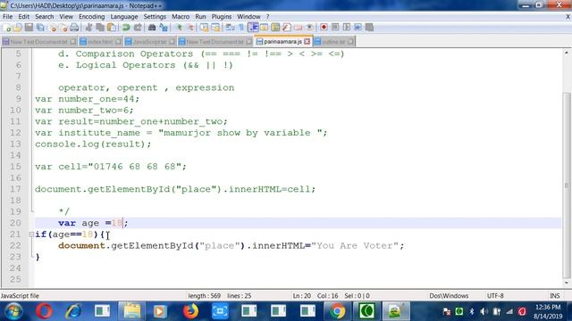The image size is (572, 321).
Task: Open the Search menu
Action: pyautogui.click(x=44, y=17)
